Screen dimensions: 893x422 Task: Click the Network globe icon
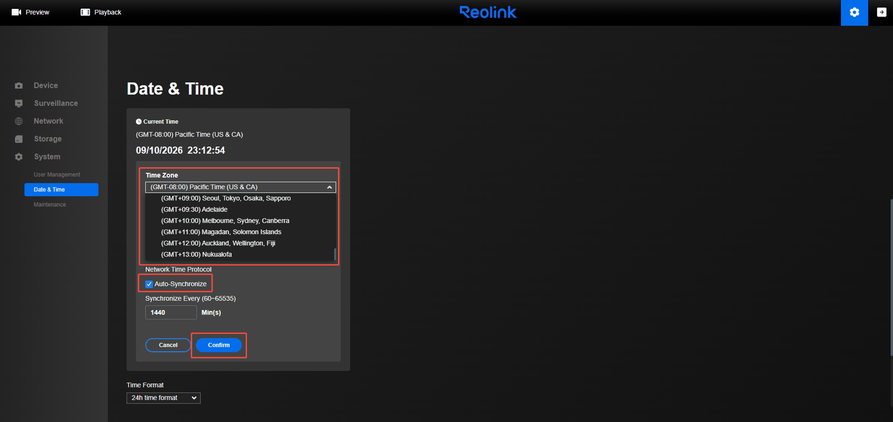[19, 121]
